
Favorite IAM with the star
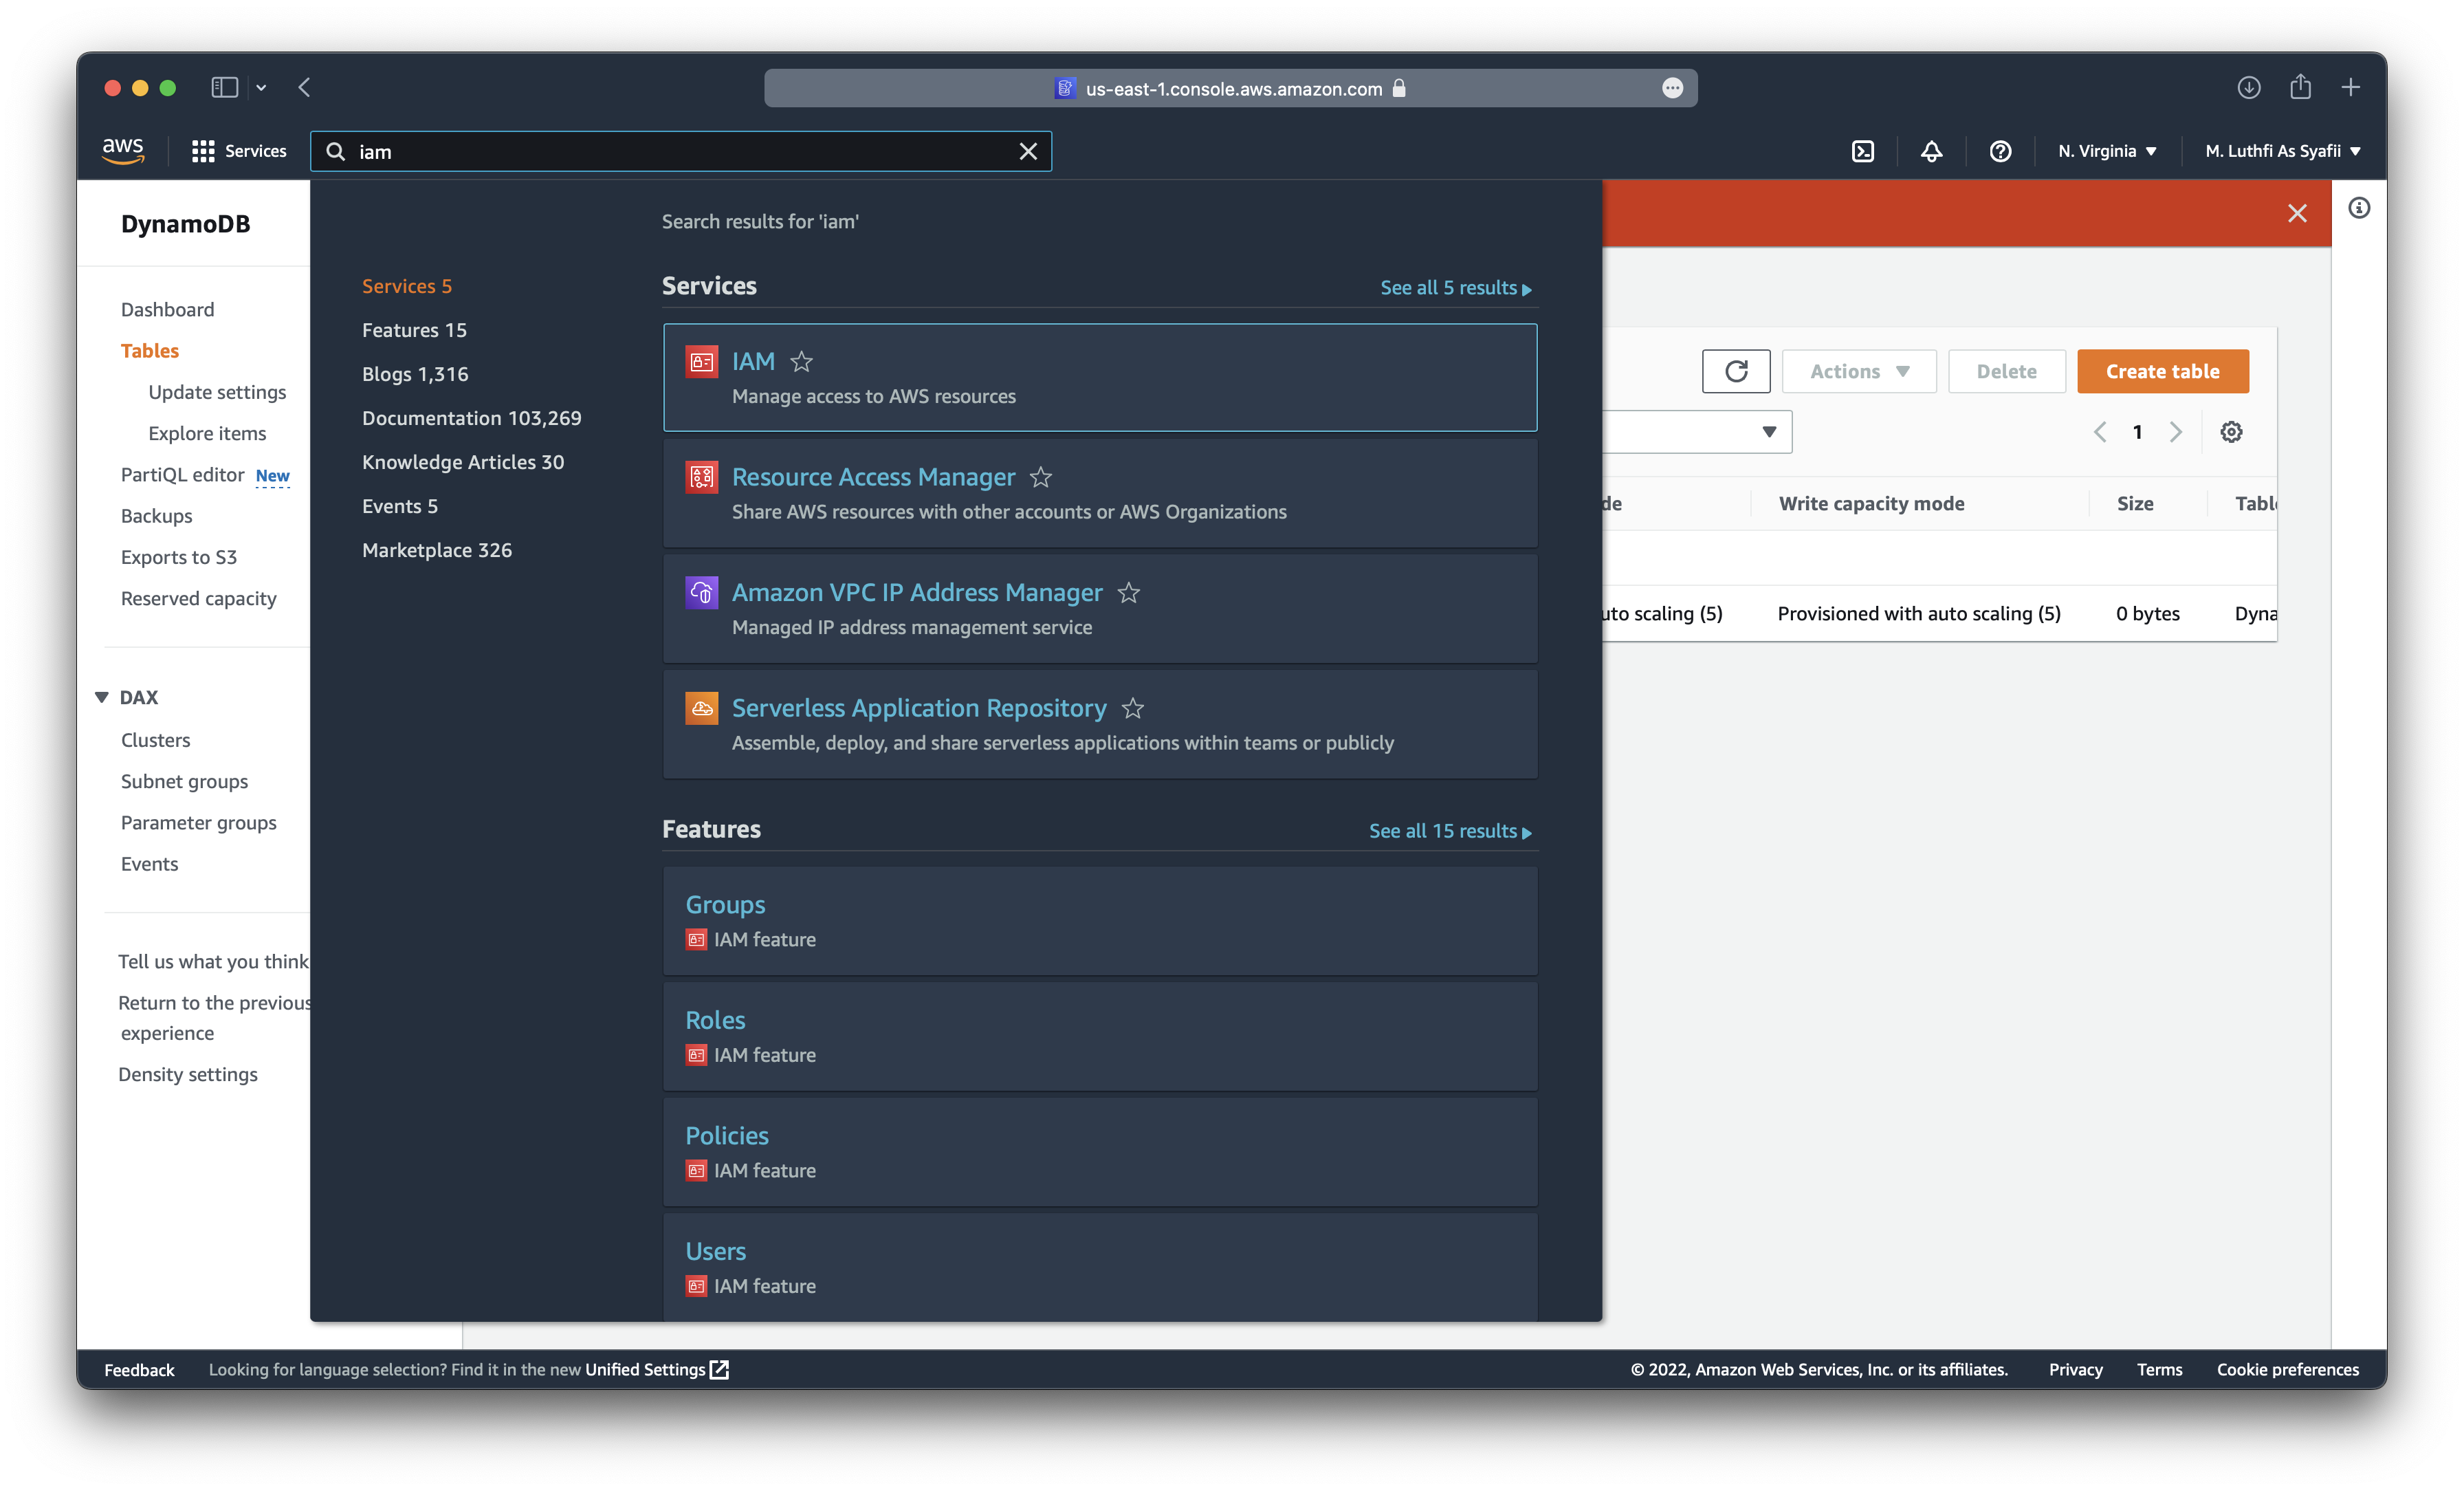pyautogui.click(x=801, y=361)
